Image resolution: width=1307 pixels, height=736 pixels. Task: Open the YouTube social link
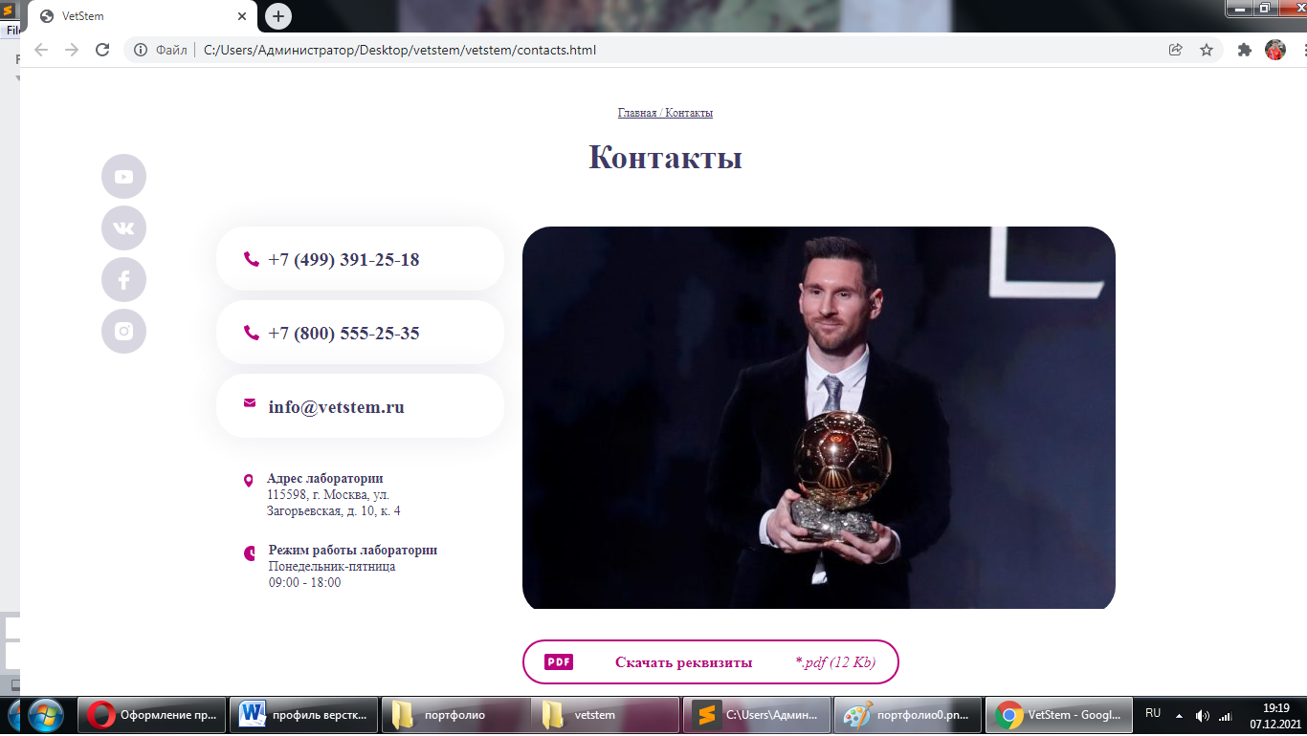[x=123, y=177]
